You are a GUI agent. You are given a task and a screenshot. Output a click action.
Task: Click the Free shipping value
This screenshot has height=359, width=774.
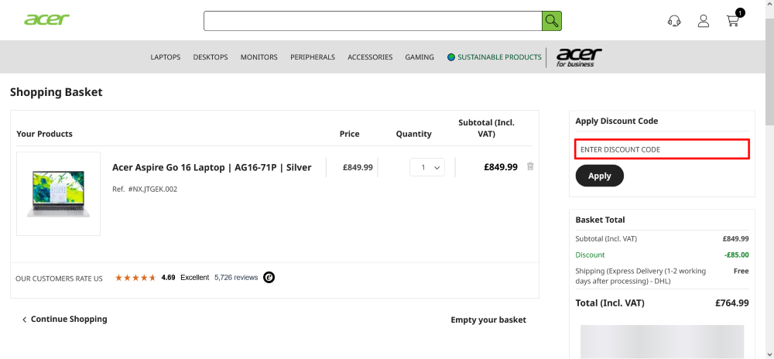(741, 271)
